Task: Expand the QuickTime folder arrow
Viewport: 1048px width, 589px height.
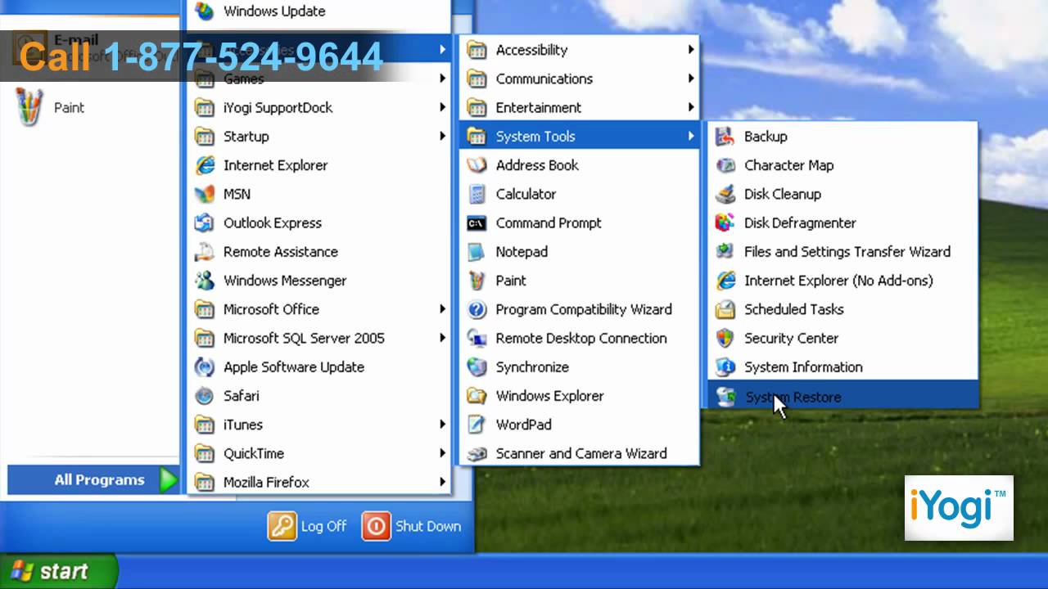Action: pos(442,453)
